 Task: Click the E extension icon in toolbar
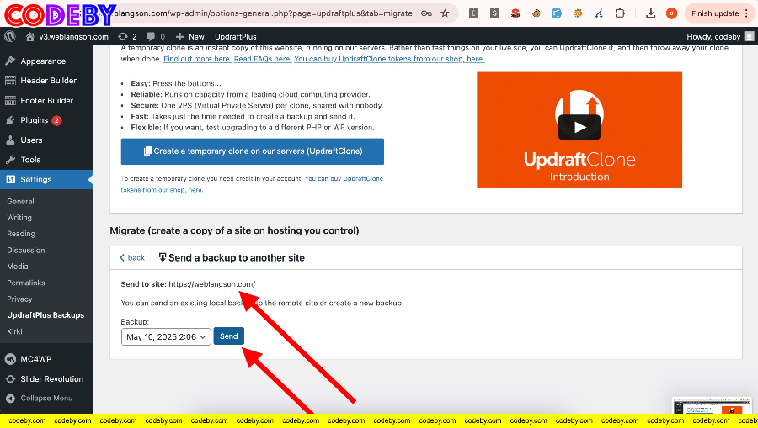473,13
